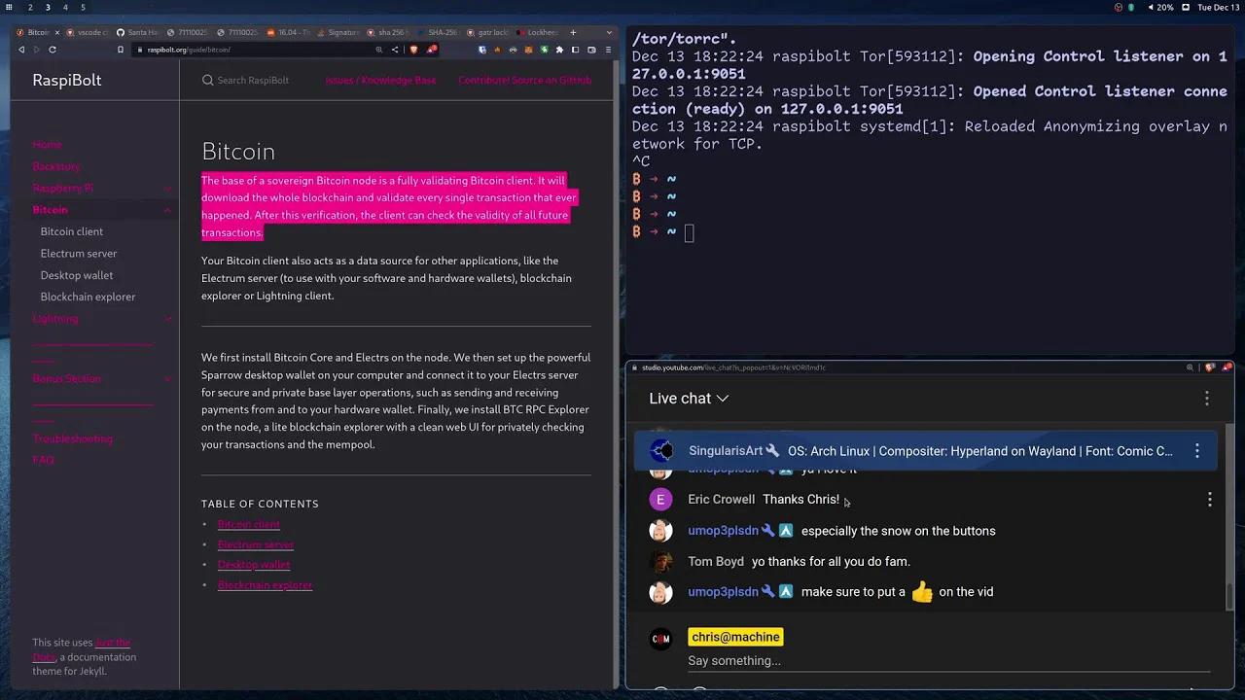1245x700 pixels.
Task: Click the share icon beside the address bar
Action: [x=395, y=50]
